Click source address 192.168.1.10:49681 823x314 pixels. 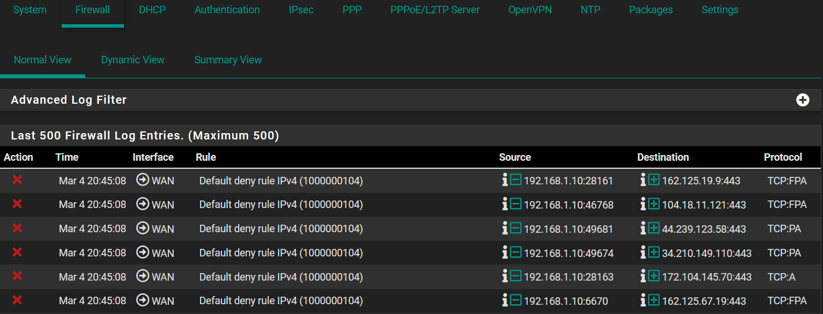pyautogui.click(x=569, y=229)
